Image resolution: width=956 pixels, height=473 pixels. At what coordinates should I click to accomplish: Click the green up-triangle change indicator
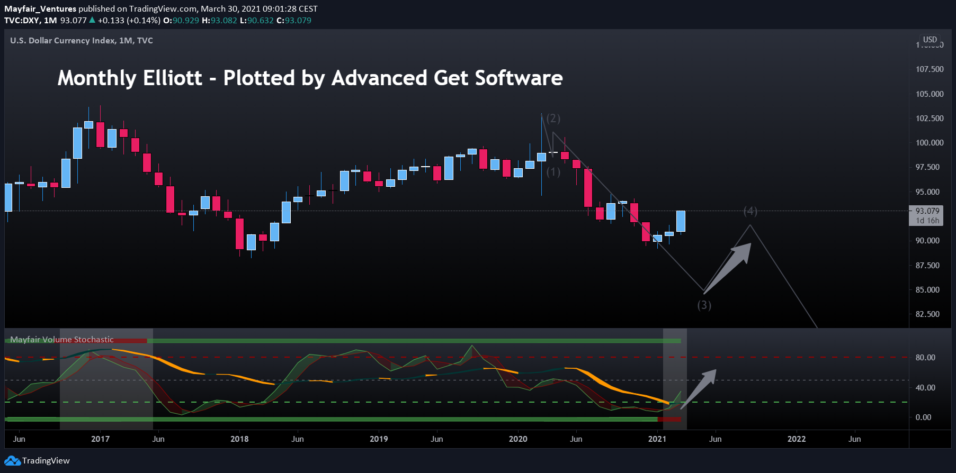[92, 20]
